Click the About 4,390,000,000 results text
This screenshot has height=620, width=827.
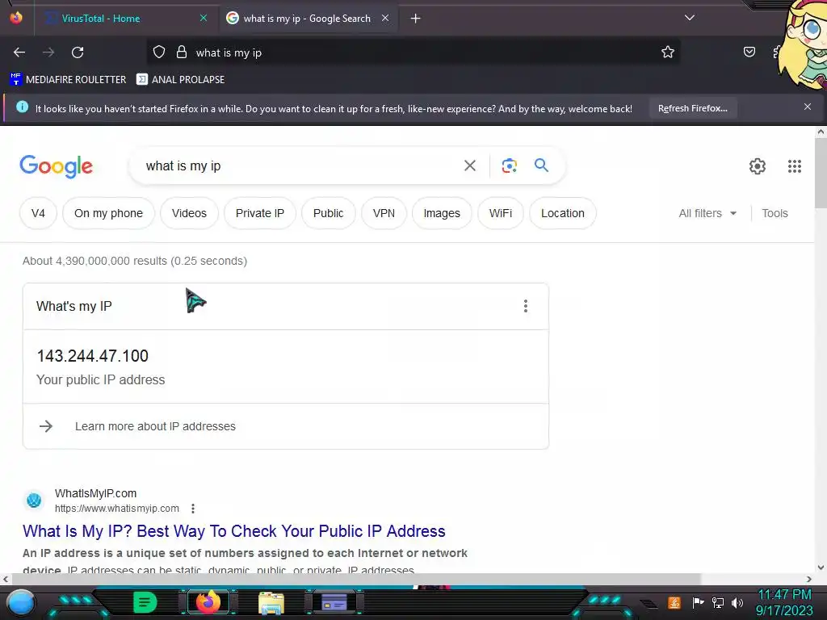tap(135, 261)
